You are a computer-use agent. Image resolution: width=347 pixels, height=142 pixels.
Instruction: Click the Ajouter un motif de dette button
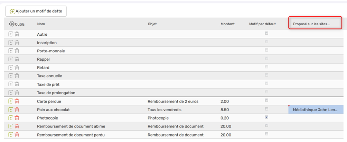36,11
